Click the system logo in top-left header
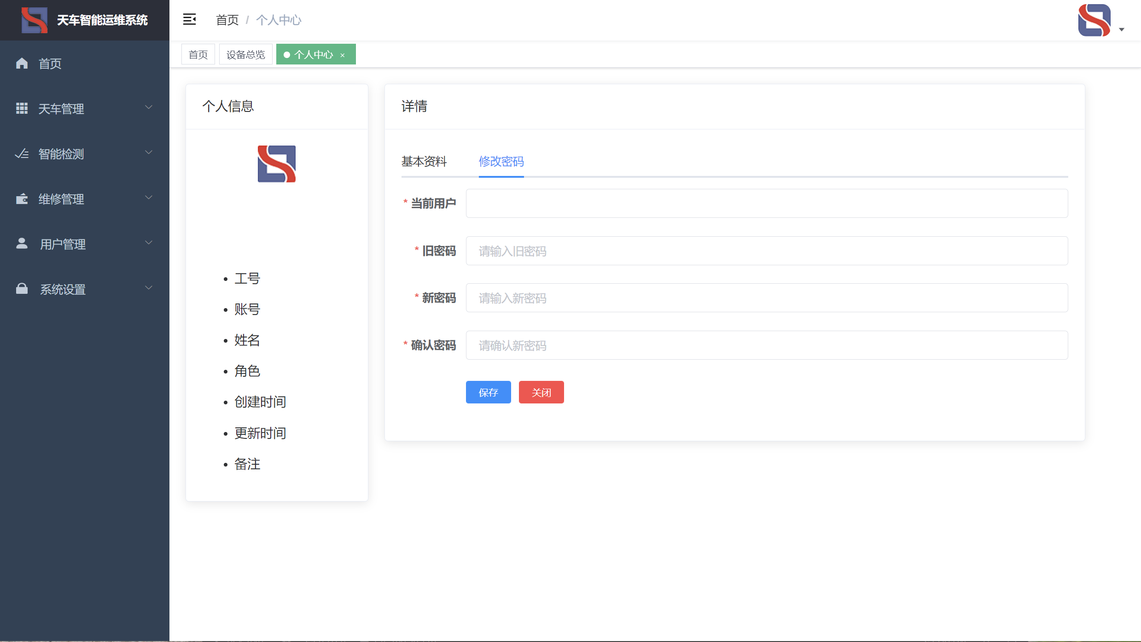The width and height of the screenshot is (1141, 642). (x=35, y=20)
